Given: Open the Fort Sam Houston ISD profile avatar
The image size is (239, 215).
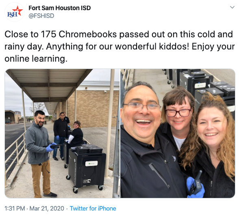Looking at the screenshot, I should 15,12.
